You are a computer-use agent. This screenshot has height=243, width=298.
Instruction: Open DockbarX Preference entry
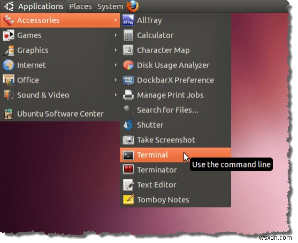tap(175, 80)
